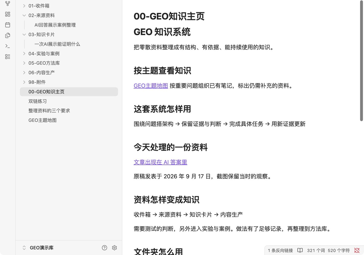Click the red sync status icon
The width and height of the screenshot is (364, 255).
coord(357,250)
